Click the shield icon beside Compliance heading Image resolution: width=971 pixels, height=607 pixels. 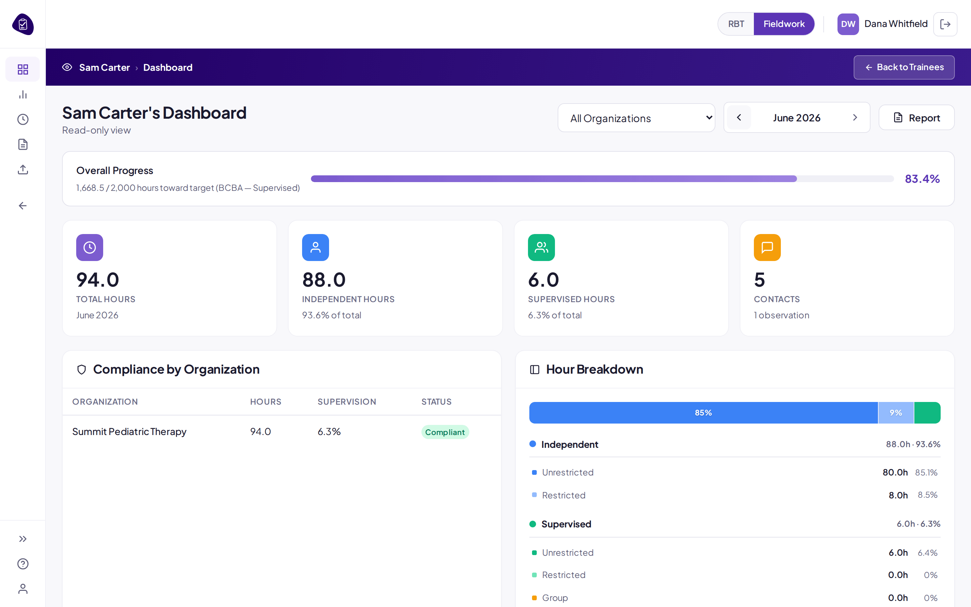pyautogui.click(x=82, y=369)
